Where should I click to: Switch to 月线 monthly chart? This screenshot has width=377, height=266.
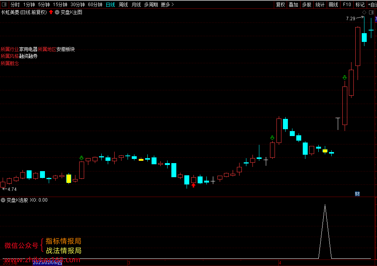(x=136, y=5)
